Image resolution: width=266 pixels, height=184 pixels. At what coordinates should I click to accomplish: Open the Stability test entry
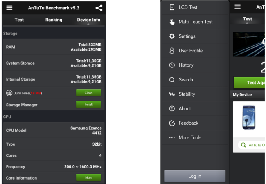(194, 94)
